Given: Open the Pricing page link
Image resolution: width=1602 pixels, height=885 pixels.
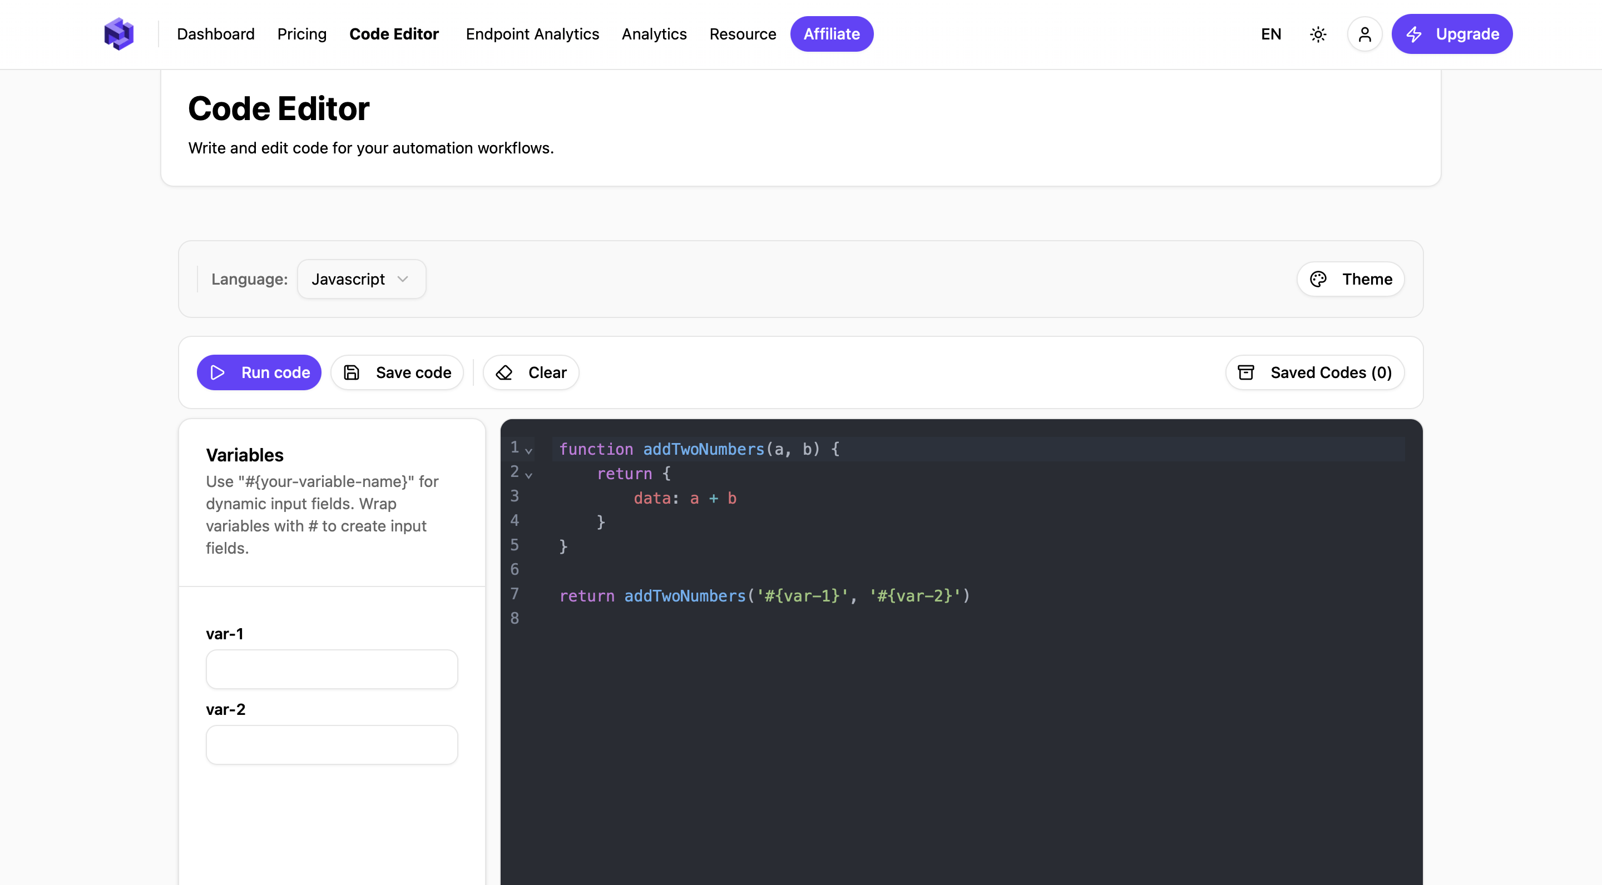Looking at the screenshot, I should (301, 34).
